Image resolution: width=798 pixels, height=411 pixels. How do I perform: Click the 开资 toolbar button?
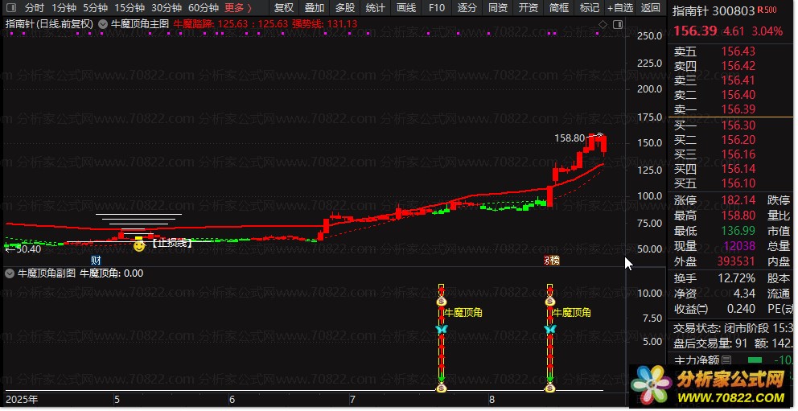click(x=529, y=7)
